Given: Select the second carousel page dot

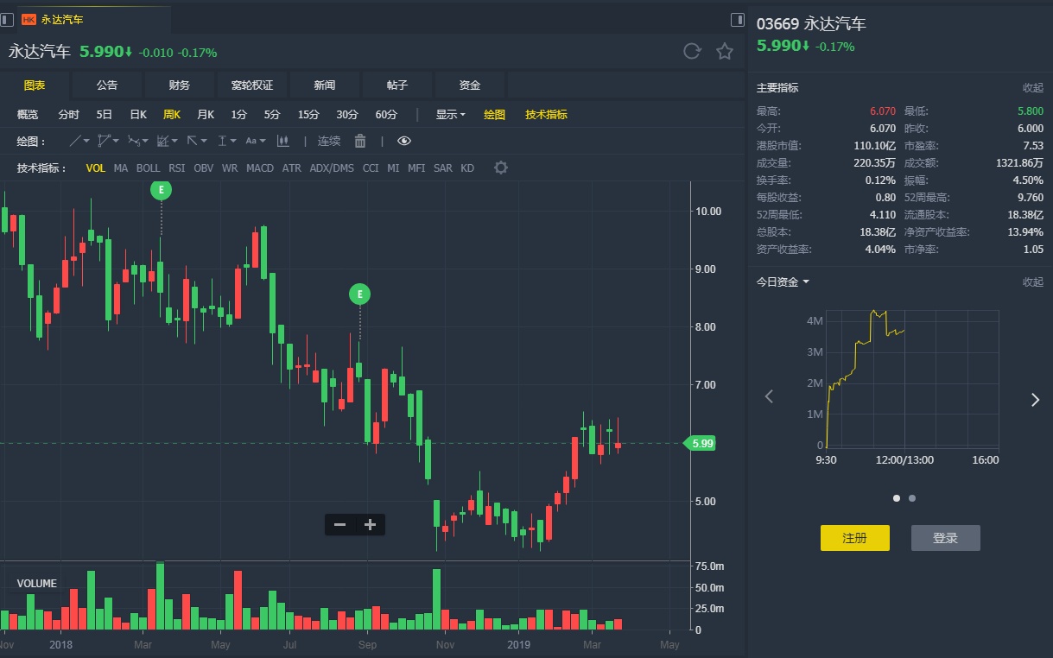Looking at the screenshot, I should pyautogui.click(x=912, y=498).
